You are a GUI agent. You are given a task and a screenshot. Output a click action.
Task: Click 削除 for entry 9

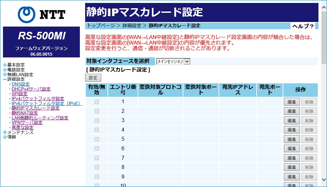(309, 177)
